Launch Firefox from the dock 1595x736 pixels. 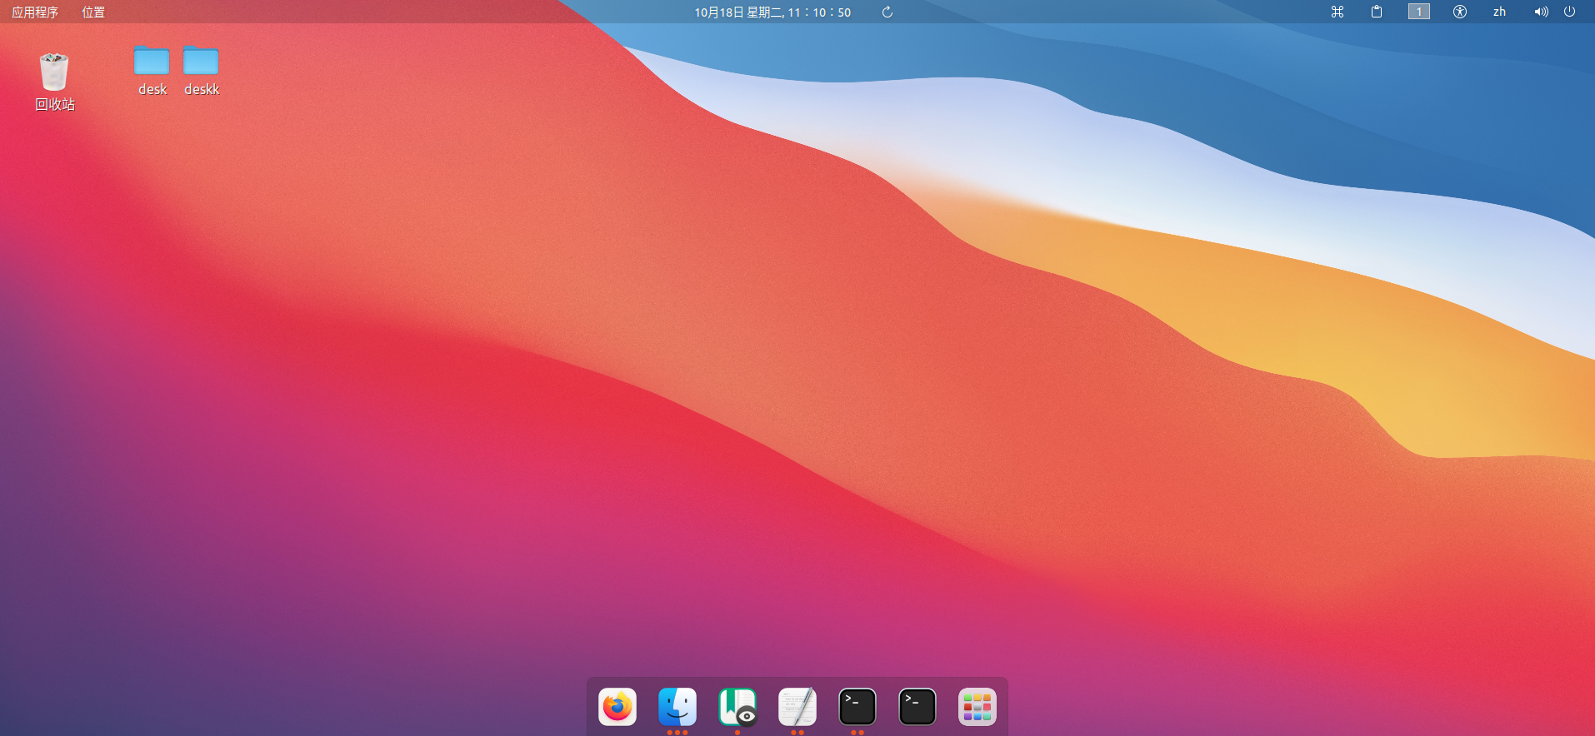point(617,707)
